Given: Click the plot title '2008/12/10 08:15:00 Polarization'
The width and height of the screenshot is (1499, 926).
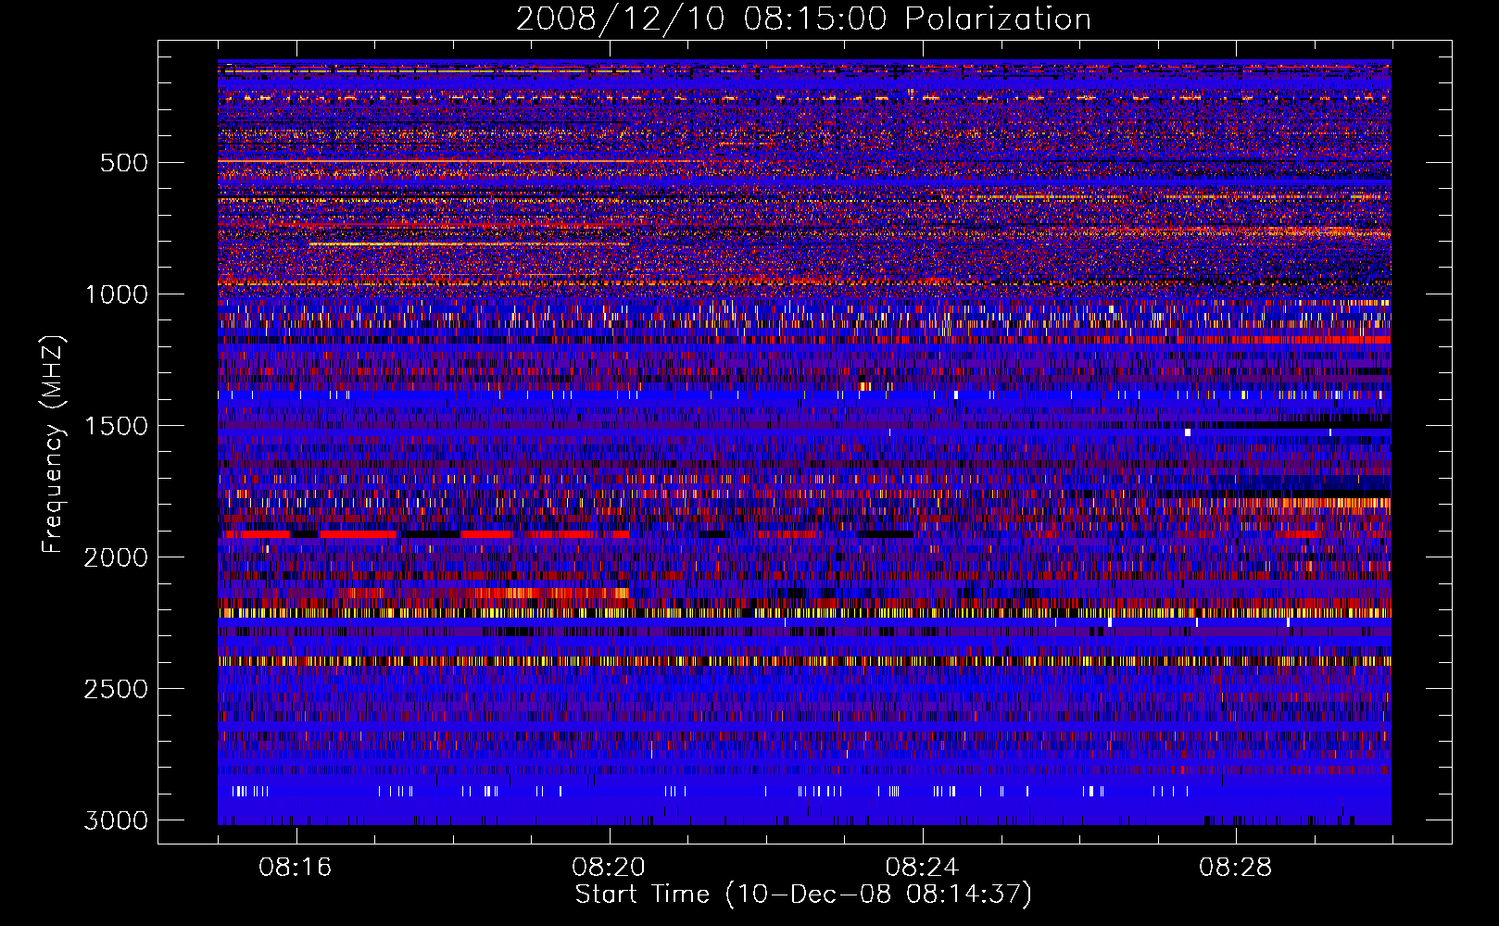Looking at the screenshot, I should coord(803,19).
